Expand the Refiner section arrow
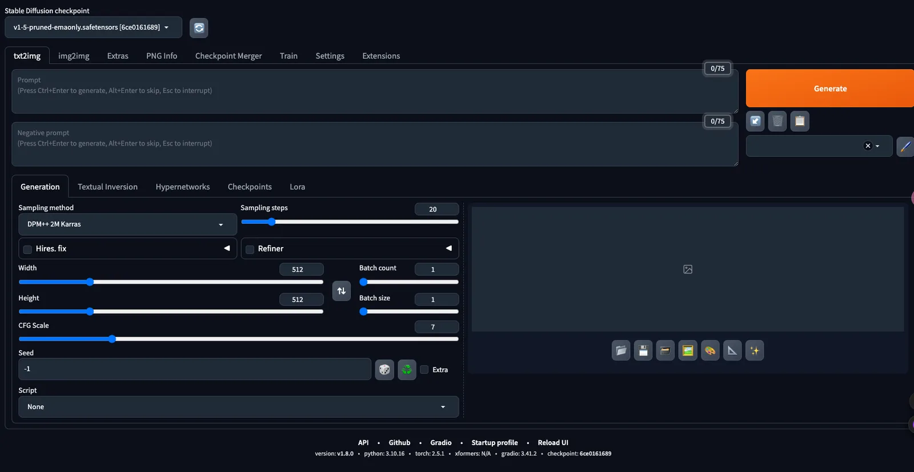 pos(449,248)
